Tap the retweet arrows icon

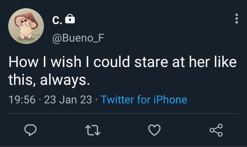pyautogui.click(x=93, y=130)
